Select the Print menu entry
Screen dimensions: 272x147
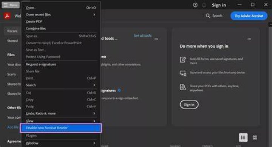click(x=60, y=78)
